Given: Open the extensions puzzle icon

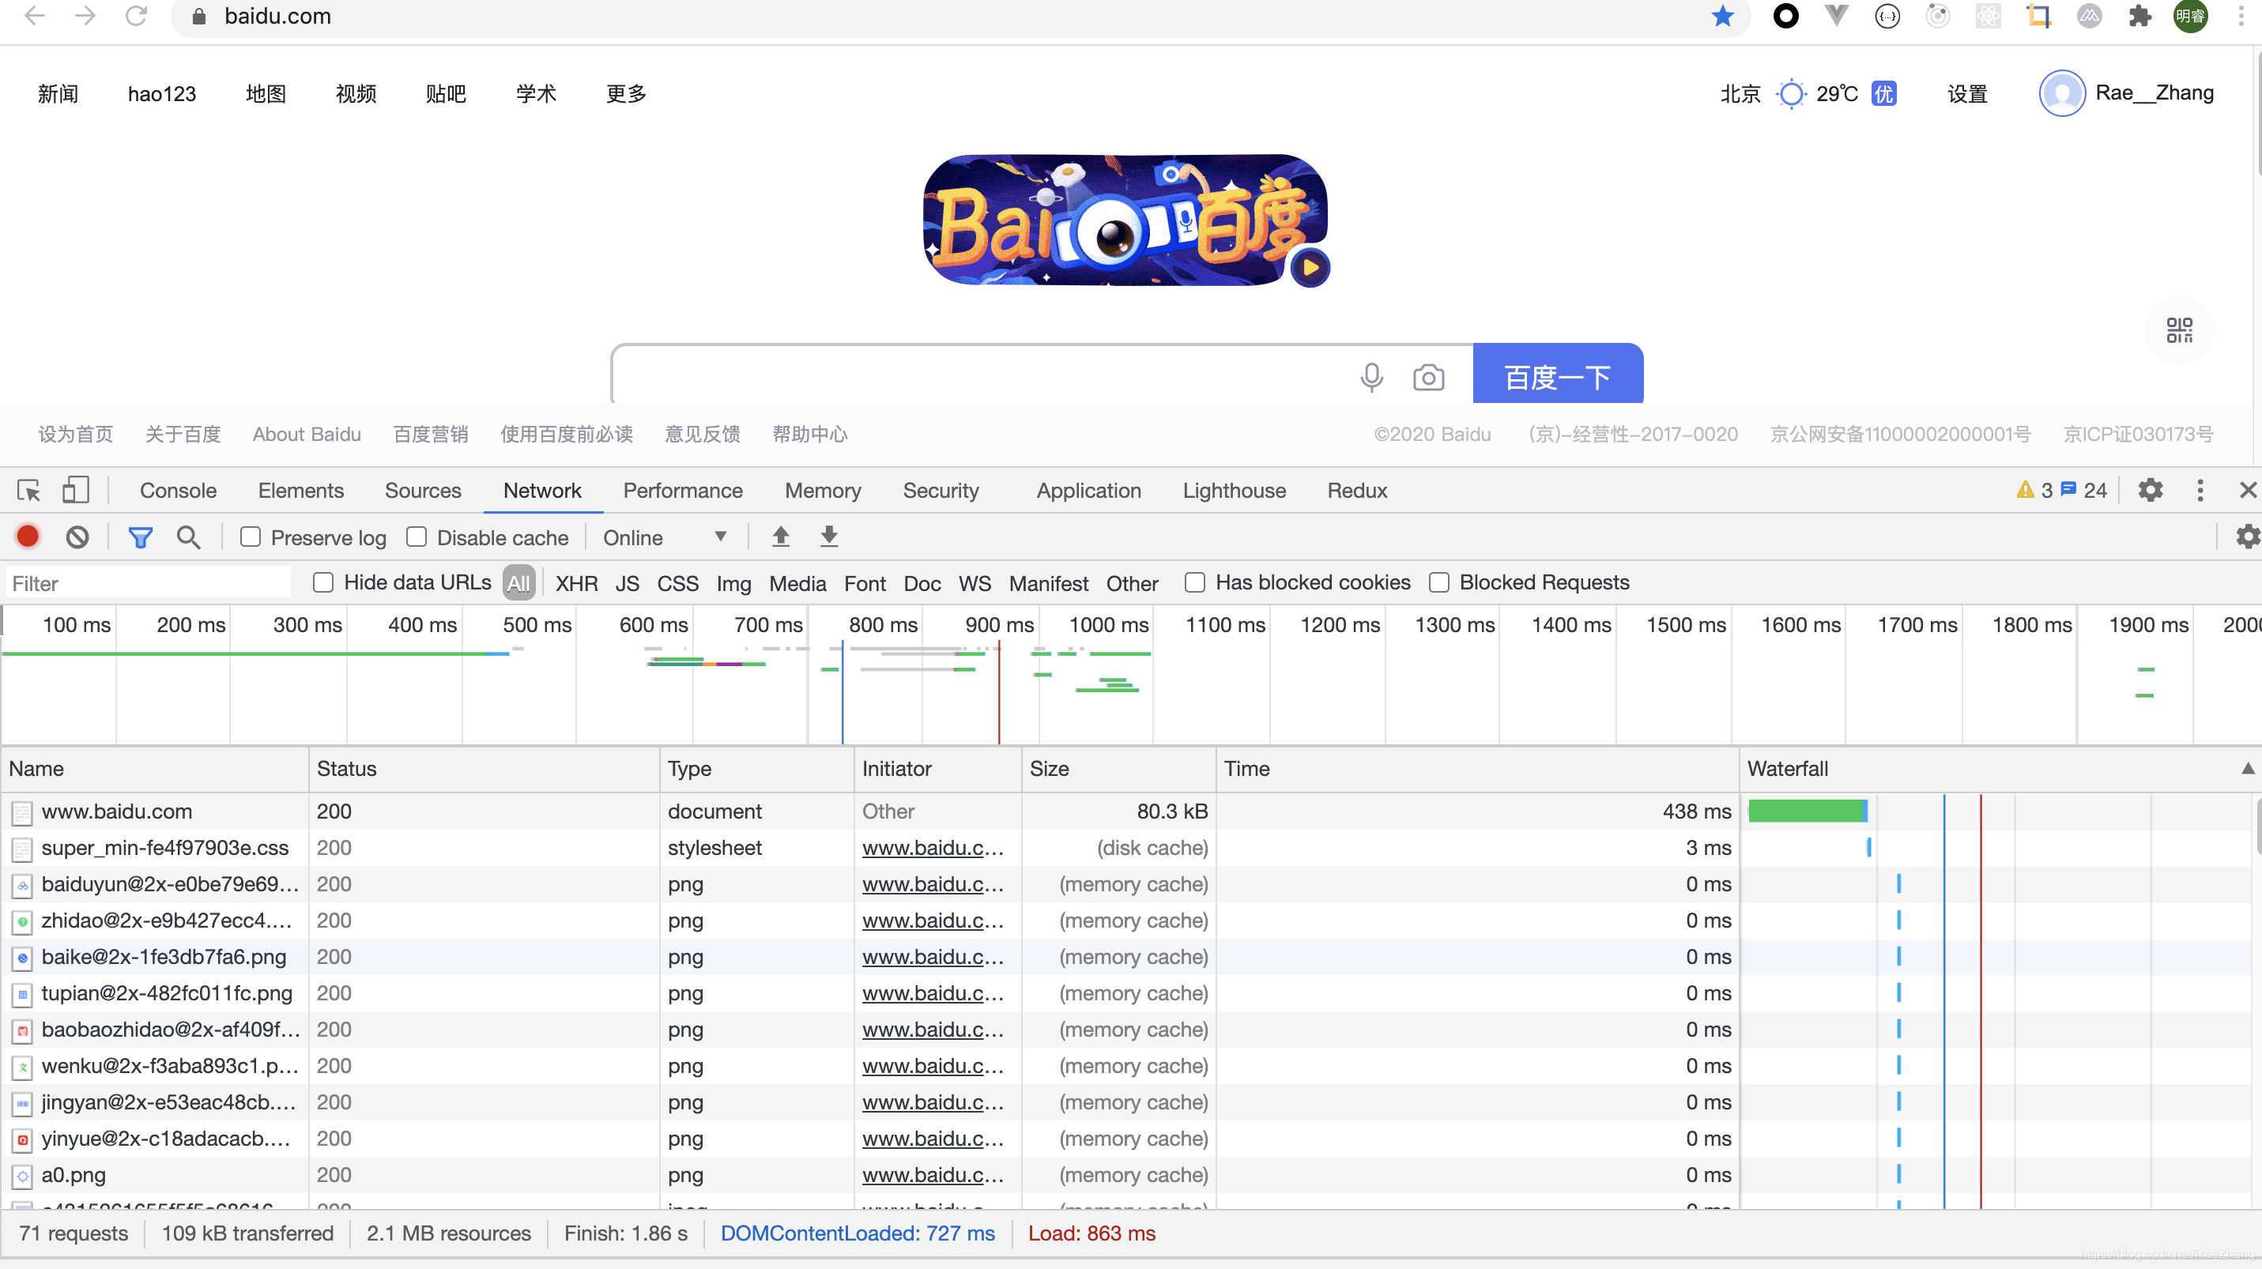Looking at the screenshot, I should point(2140,16).
